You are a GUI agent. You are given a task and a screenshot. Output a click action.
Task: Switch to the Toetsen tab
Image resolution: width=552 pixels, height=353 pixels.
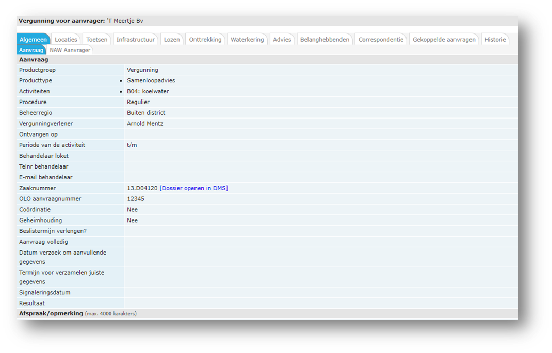(97, 40)
